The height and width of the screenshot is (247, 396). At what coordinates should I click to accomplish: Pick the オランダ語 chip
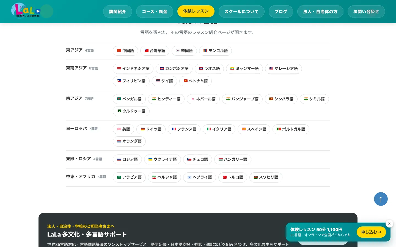[129, 141]
